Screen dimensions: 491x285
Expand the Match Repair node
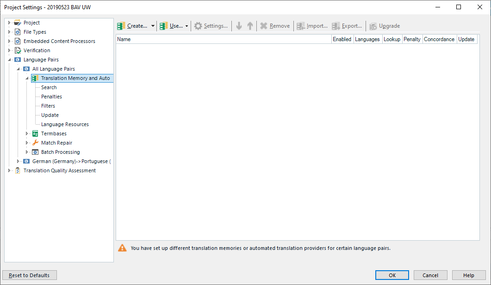27,143
